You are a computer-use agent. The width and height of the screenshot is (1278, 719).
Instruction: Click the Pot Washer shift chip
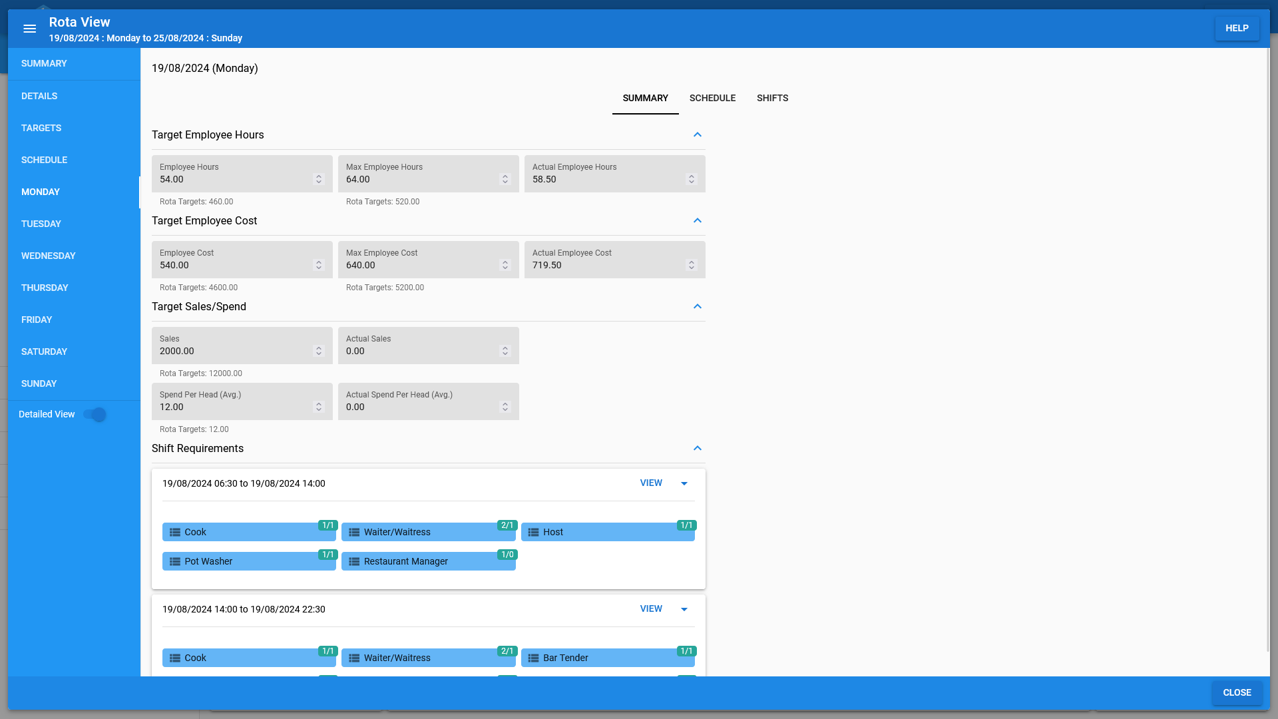(x=249, y=561)
